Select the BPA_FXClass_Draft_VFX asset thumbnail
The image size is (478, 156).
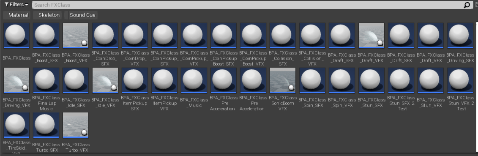click(371, 36)
